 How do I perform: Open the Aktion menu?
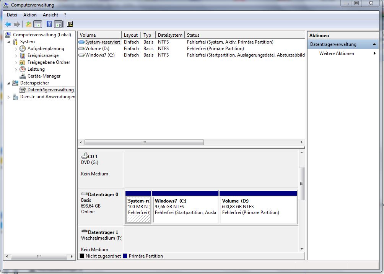point(30,15)
